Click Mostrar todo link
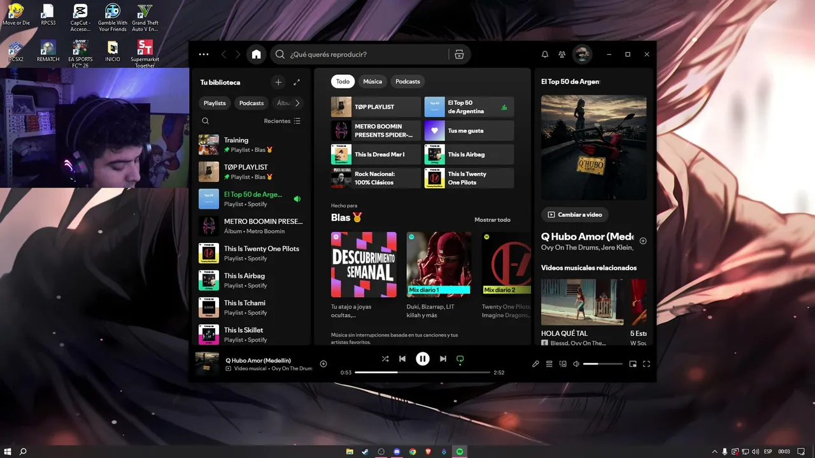Image resolution: width=815 pixels, height=458 pixels. tap(492, 220)
